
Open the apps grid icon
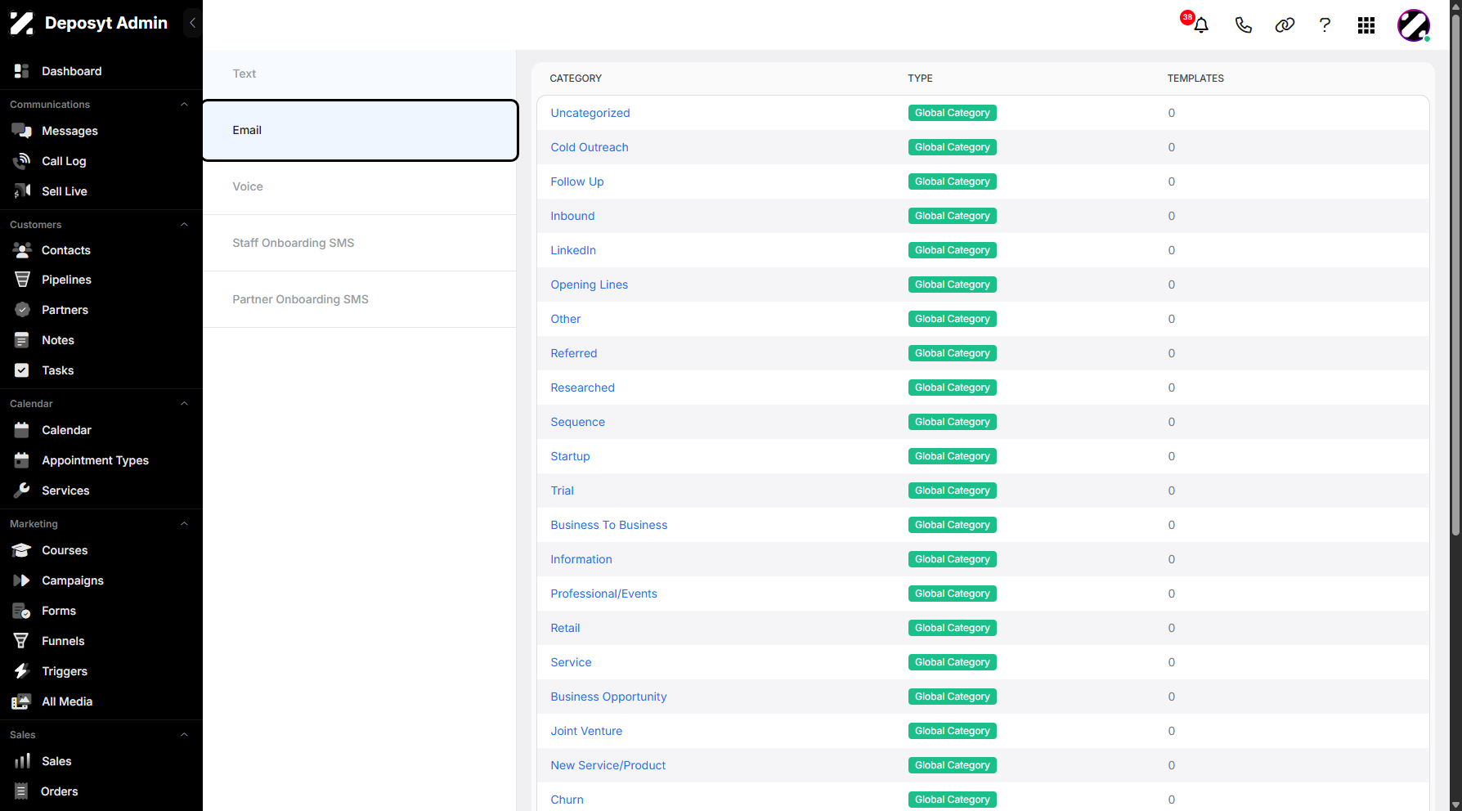pyautogui.click(x=1366, y=25)
